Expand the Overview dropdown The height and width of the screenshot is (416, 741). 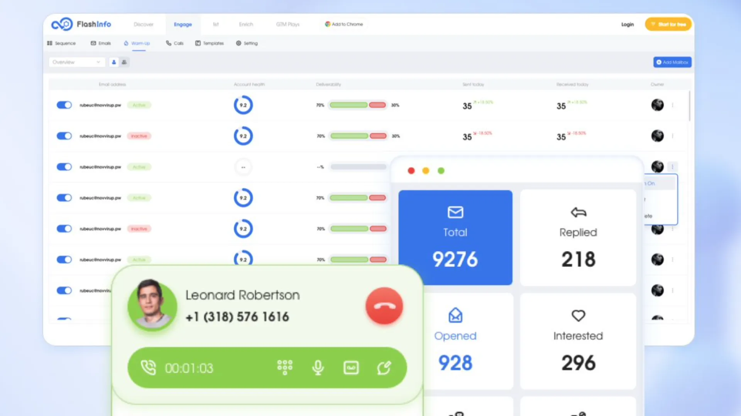[76, 62]
